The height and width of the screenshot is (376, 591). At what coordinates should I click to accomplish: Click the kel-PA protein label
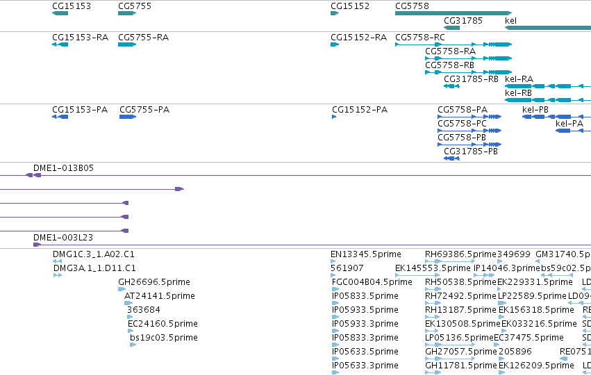[569, 124]
